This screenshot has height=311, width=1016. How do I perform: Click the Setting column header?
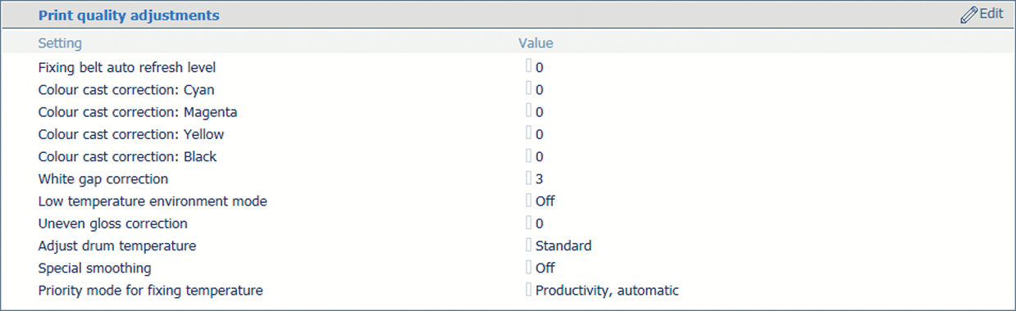(x=60, y=43)
